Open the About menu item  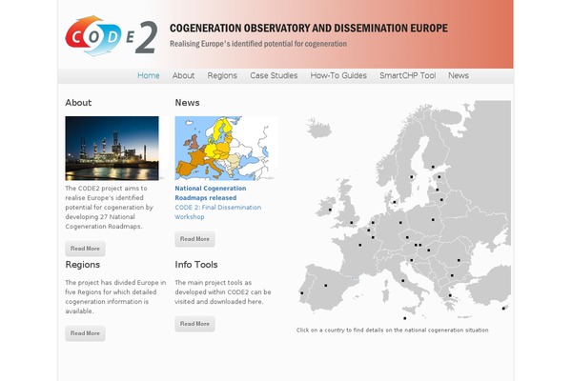coord(183,75)
